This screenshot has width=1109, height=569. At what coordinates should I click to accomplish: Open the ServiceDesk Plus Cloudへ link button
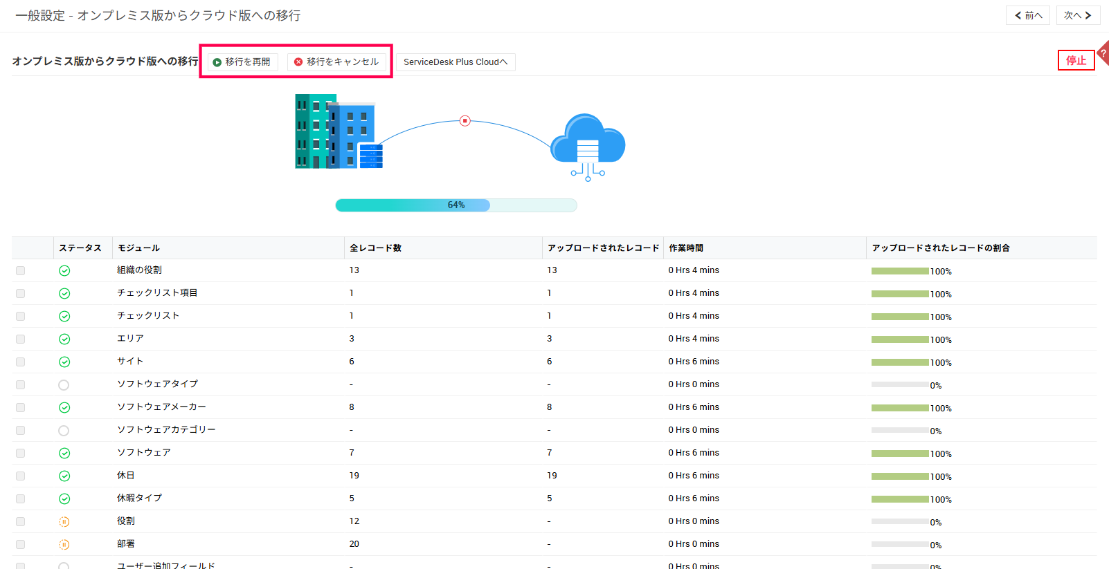456,62
